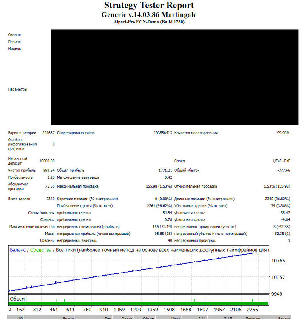
Task: Click maximal consecutive profit 95.85 (93)
Action: 163,234
